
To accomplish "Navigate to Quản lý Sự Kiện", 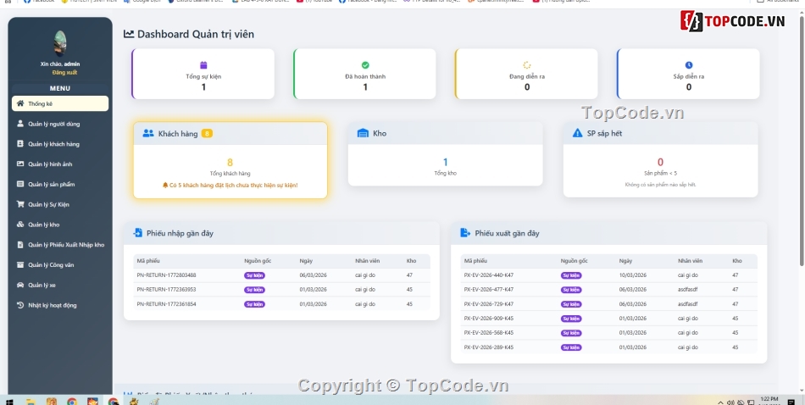I will (49, 204).
